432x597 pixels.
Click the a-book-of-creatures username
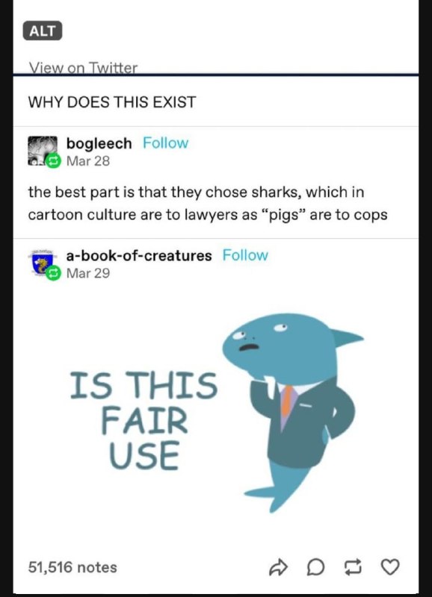[139, 255]
